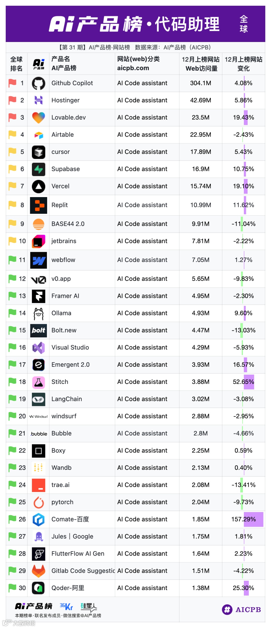
Task: Select the Gitlab fox logo
Action: pos(38,571)
